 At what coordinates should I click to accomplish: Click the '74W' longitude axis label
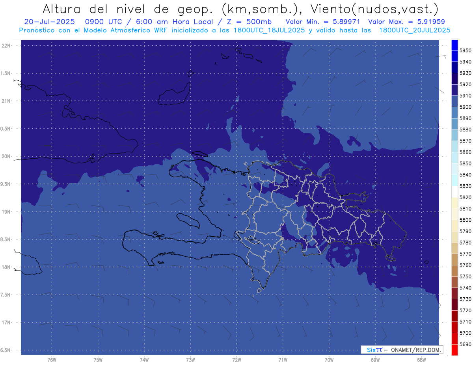pyautogui.click(x=144, y=360)
